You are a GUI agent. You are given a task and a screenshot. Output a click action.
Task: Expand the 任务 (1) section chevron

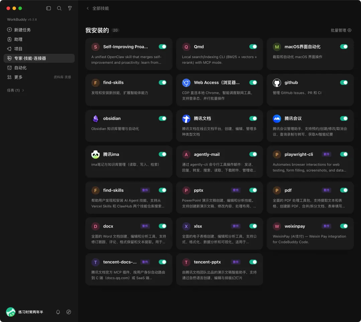(23, 90)
